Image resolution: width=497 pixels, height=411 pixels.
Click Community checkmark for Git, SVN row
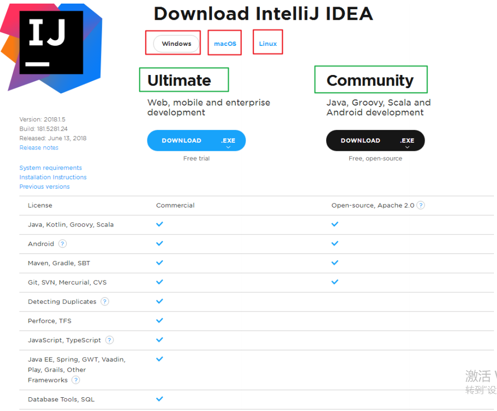coord(335,282)
